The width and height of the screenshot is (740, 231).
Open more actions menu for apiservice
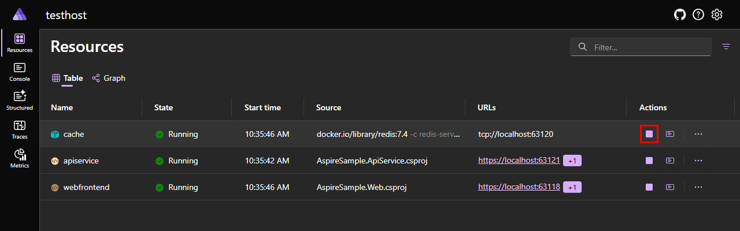pyautogui.click(x=698, y=161)
